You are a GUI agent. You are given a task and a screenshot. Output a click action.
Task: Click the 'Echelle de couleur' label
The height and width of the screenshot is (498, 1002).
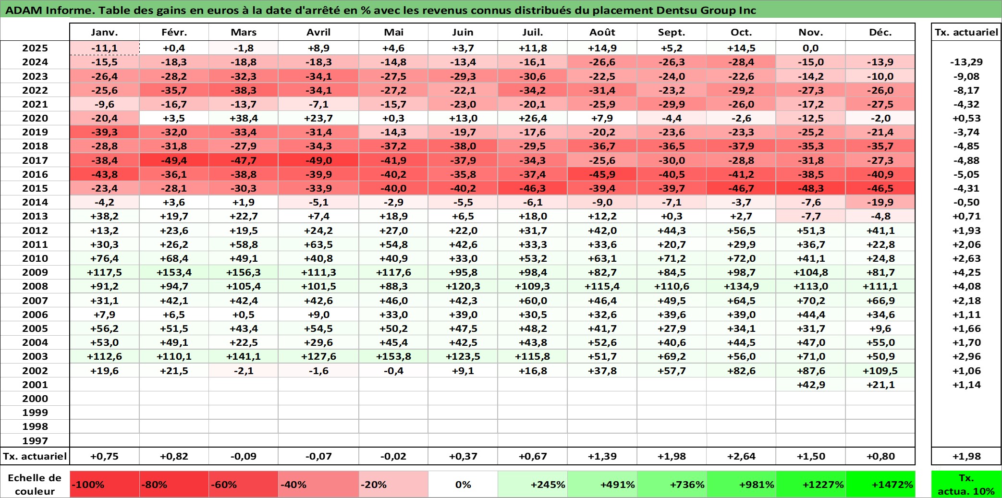35,484
